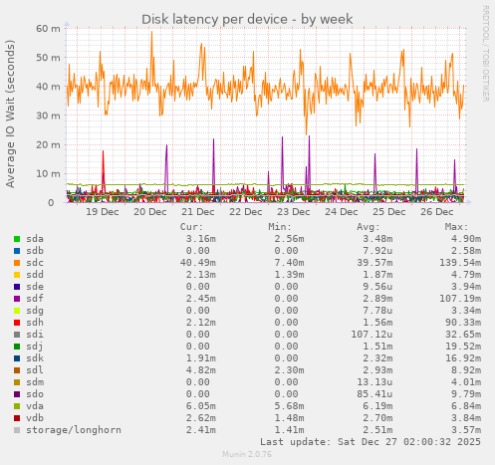Click the sda green legend swatch
Viewport: 495px width, 465px height.
tap(17, 239)
